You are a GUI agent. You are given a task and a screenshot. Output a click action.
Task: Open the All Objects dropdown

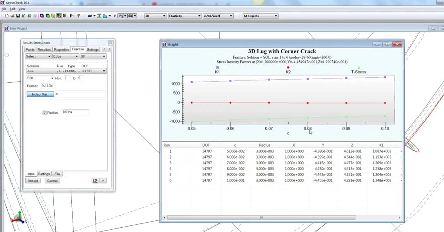tap(260, 16)
